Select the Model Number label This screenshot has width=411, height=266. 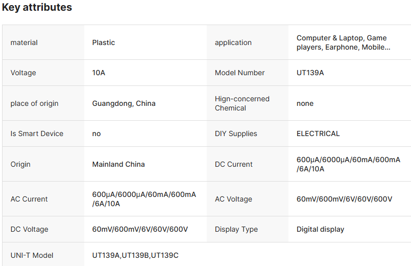click(239, 73)
